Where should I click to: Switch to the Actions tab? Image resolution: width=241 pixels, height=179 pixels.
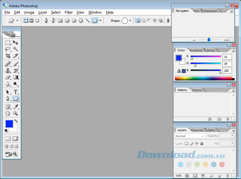(x=197, y=90)
